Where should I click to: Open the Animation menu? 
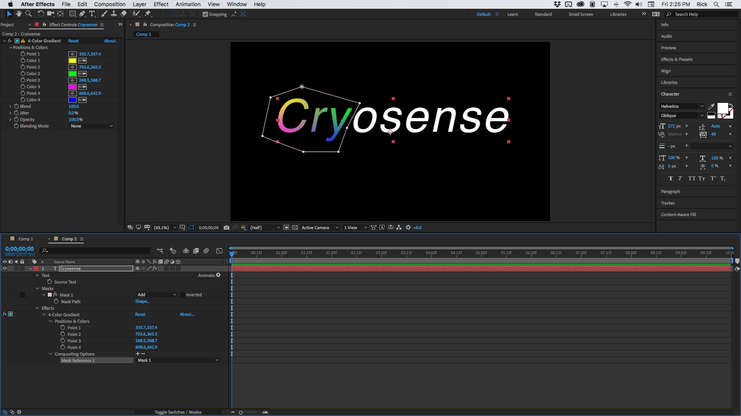pyautogui.click(x=188, y=4)
